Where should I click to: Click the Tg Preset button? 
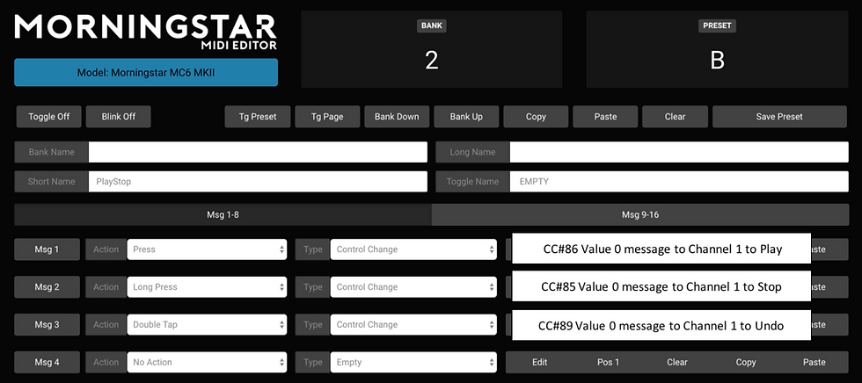click(x=257, y=116)
